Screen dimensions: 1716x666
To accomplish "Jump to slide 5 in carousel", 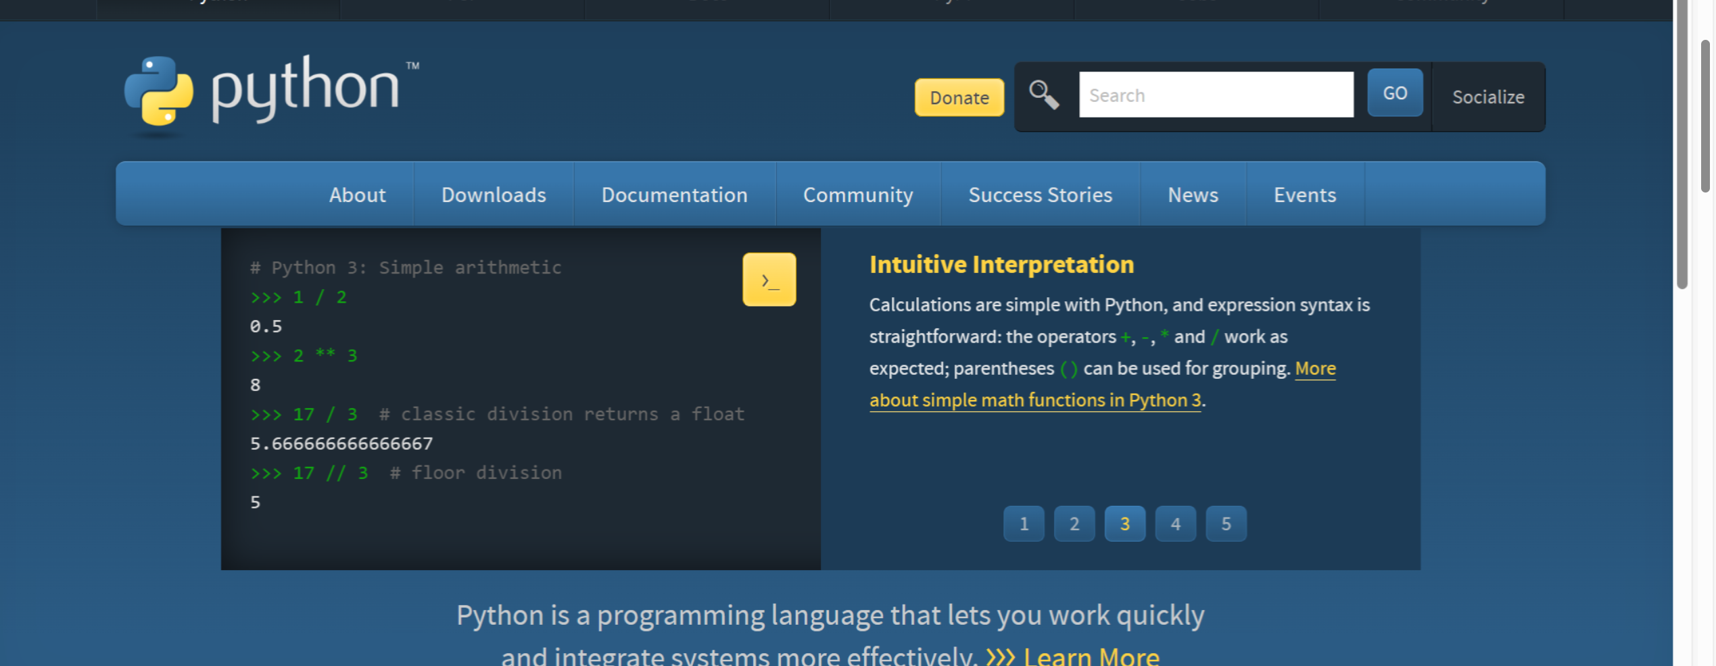I will [x=1226, y=523].
